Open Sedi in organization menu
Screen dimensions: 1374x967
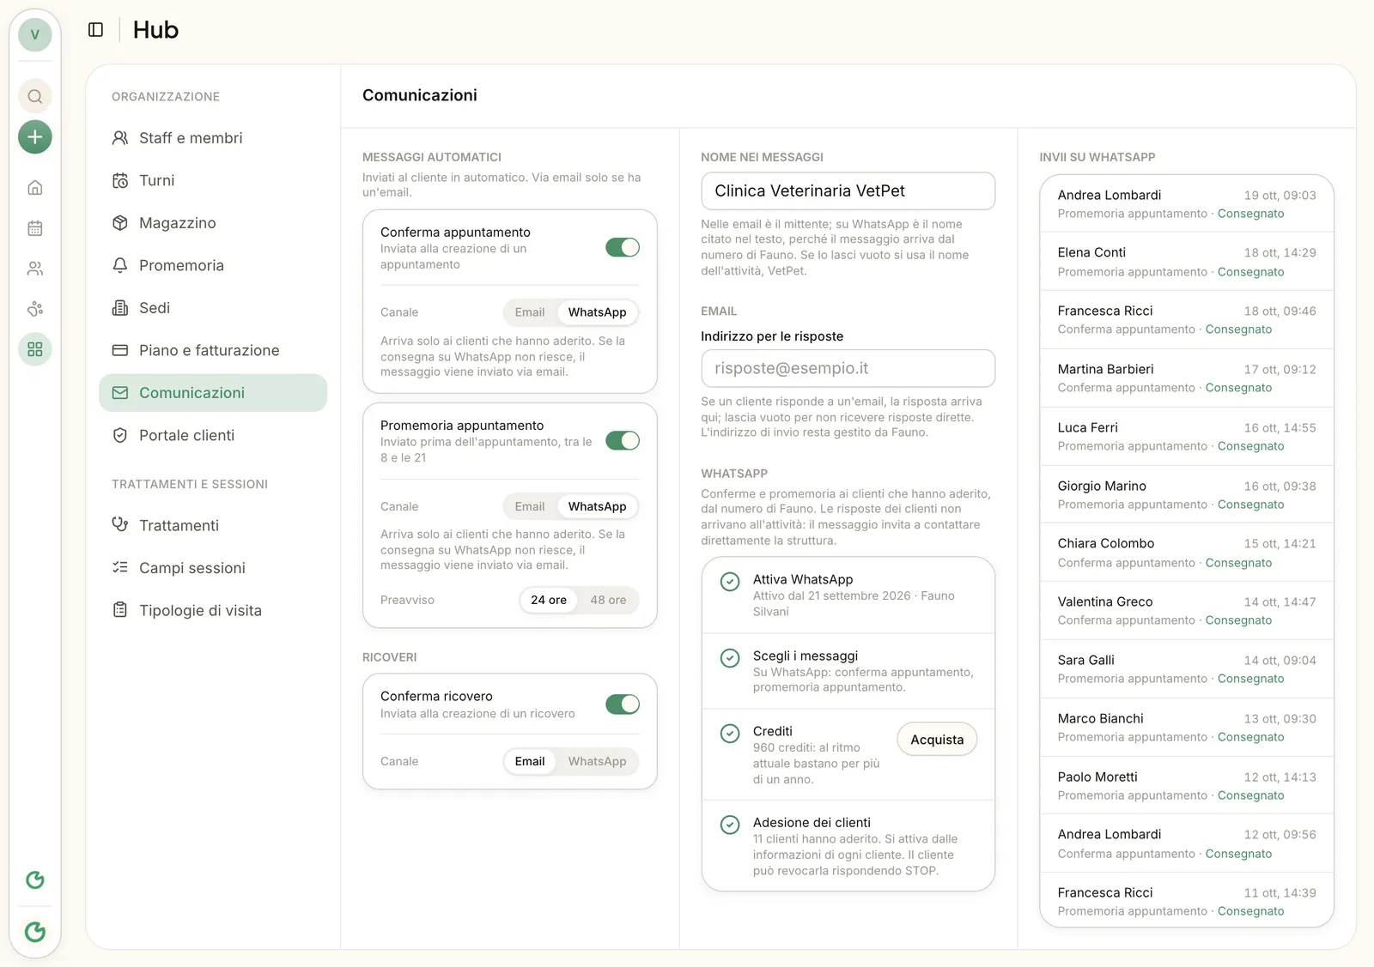coord(213,308)
